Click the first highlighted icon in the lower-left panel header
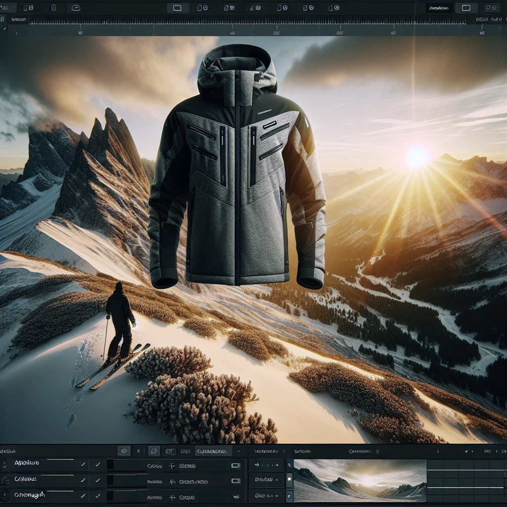The image size is (507, 507). (x=124, y=451)
